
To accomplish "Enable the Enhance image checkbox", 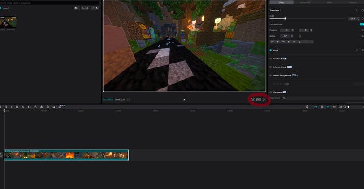I will [270, 67].
